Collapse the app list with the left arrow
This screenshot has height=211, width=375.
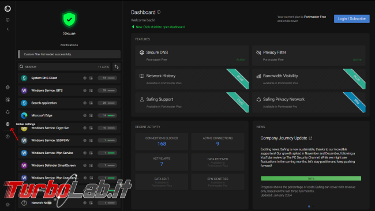pos(7,29)
